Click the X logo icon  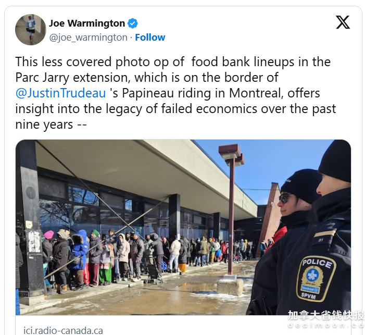343,22
